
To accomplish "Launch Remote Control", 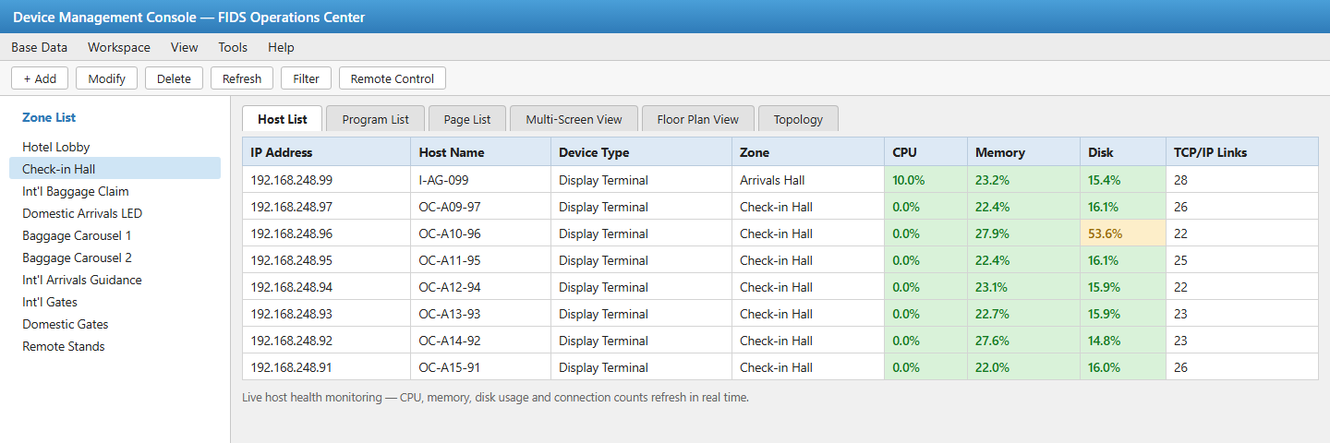I will [393, 78].
